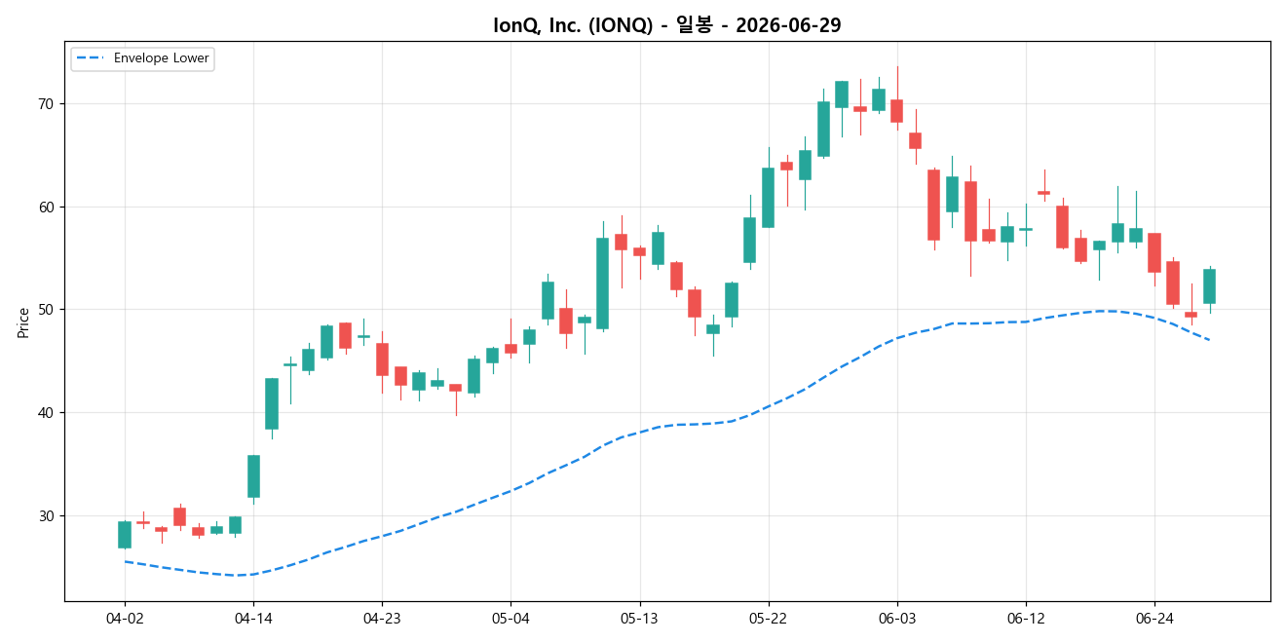Click the tall green candle at 04-14
The height and width of the screenshot is (643, 1286).
[x=253, y=476]
